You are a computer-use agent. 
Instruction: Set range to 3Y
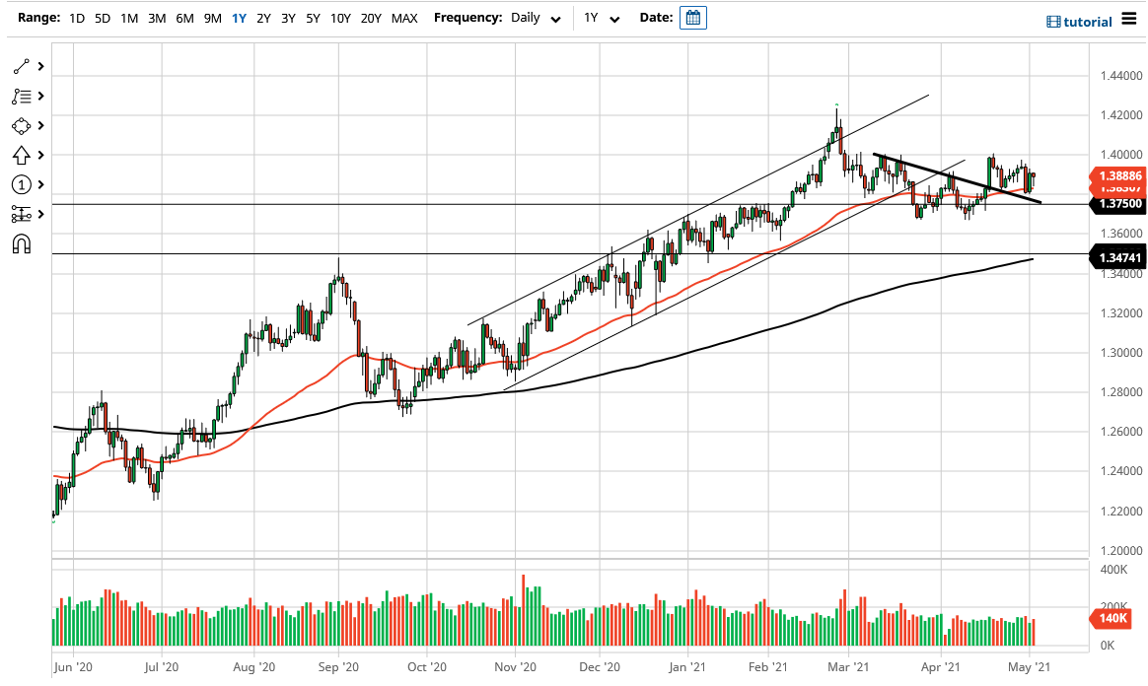click(x=288, y=19)
